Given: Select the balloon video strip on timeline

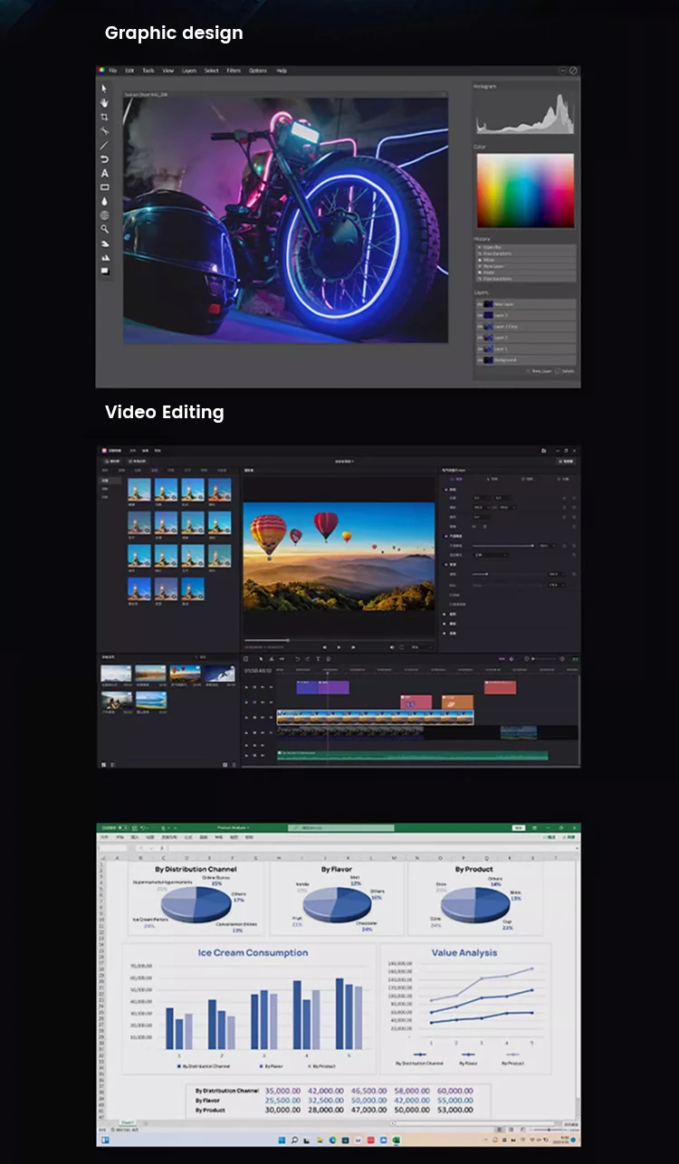Looking at the screenshot, I should tap(375, 717).
